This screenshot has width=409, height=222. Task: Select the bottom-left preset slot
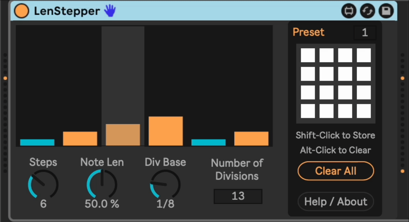(308, 111)
